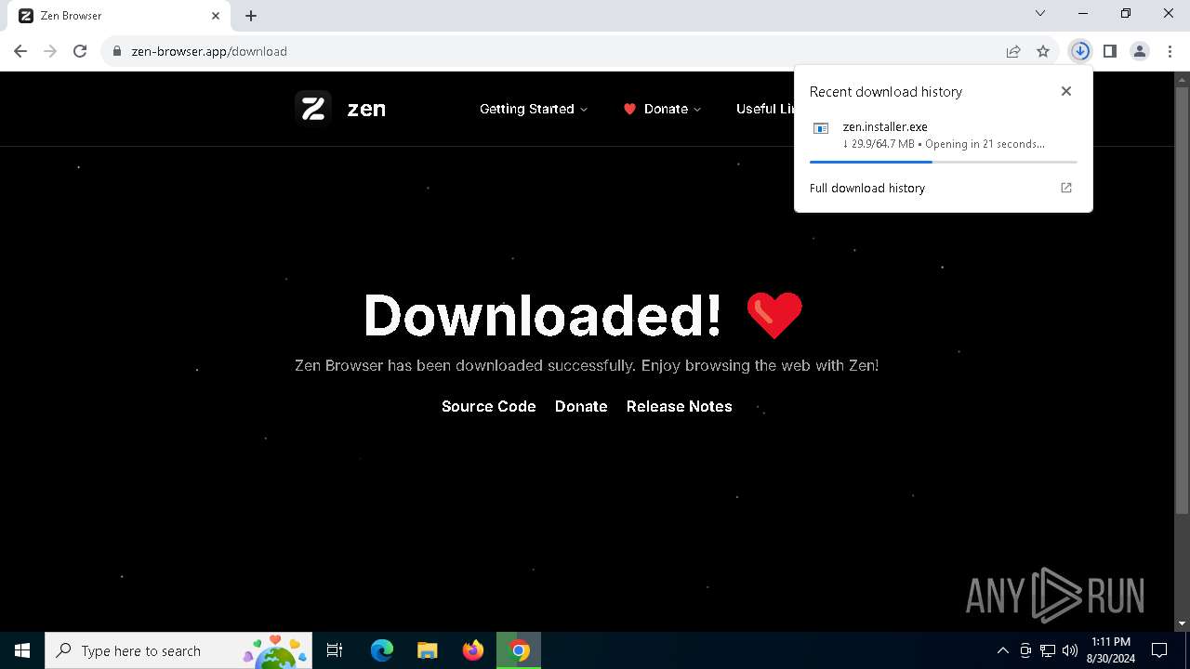Open the Chrome profile avatar icon

1140,51
